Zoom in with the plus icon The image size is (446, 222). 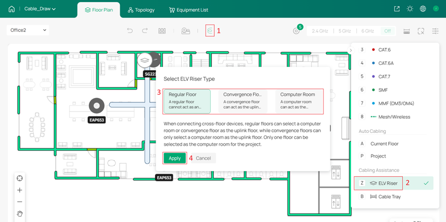[x=20, y=190]
